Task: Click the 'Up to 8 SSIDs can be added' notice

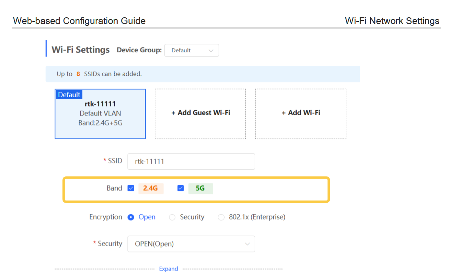Action: 203,74
